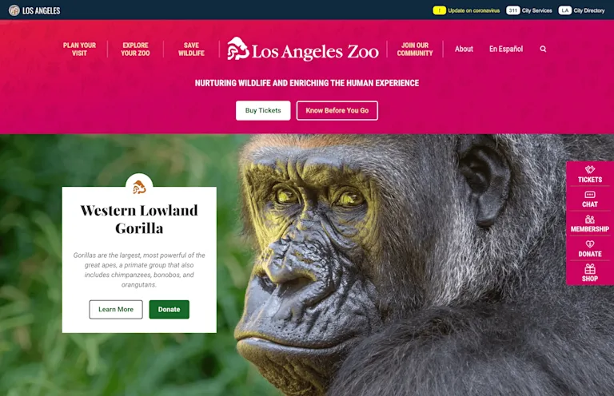Viewport: 614px width, 396px height.
Task: Go to the About page
Action: 464,49
